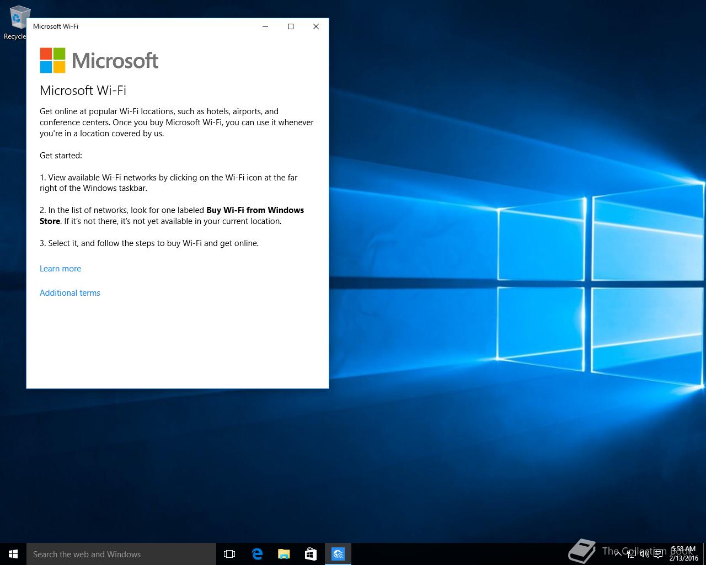Screen dimensions: 706x565
Task: Click the Microsoft Wi-Fi heading text
Action: pos(83,90)
